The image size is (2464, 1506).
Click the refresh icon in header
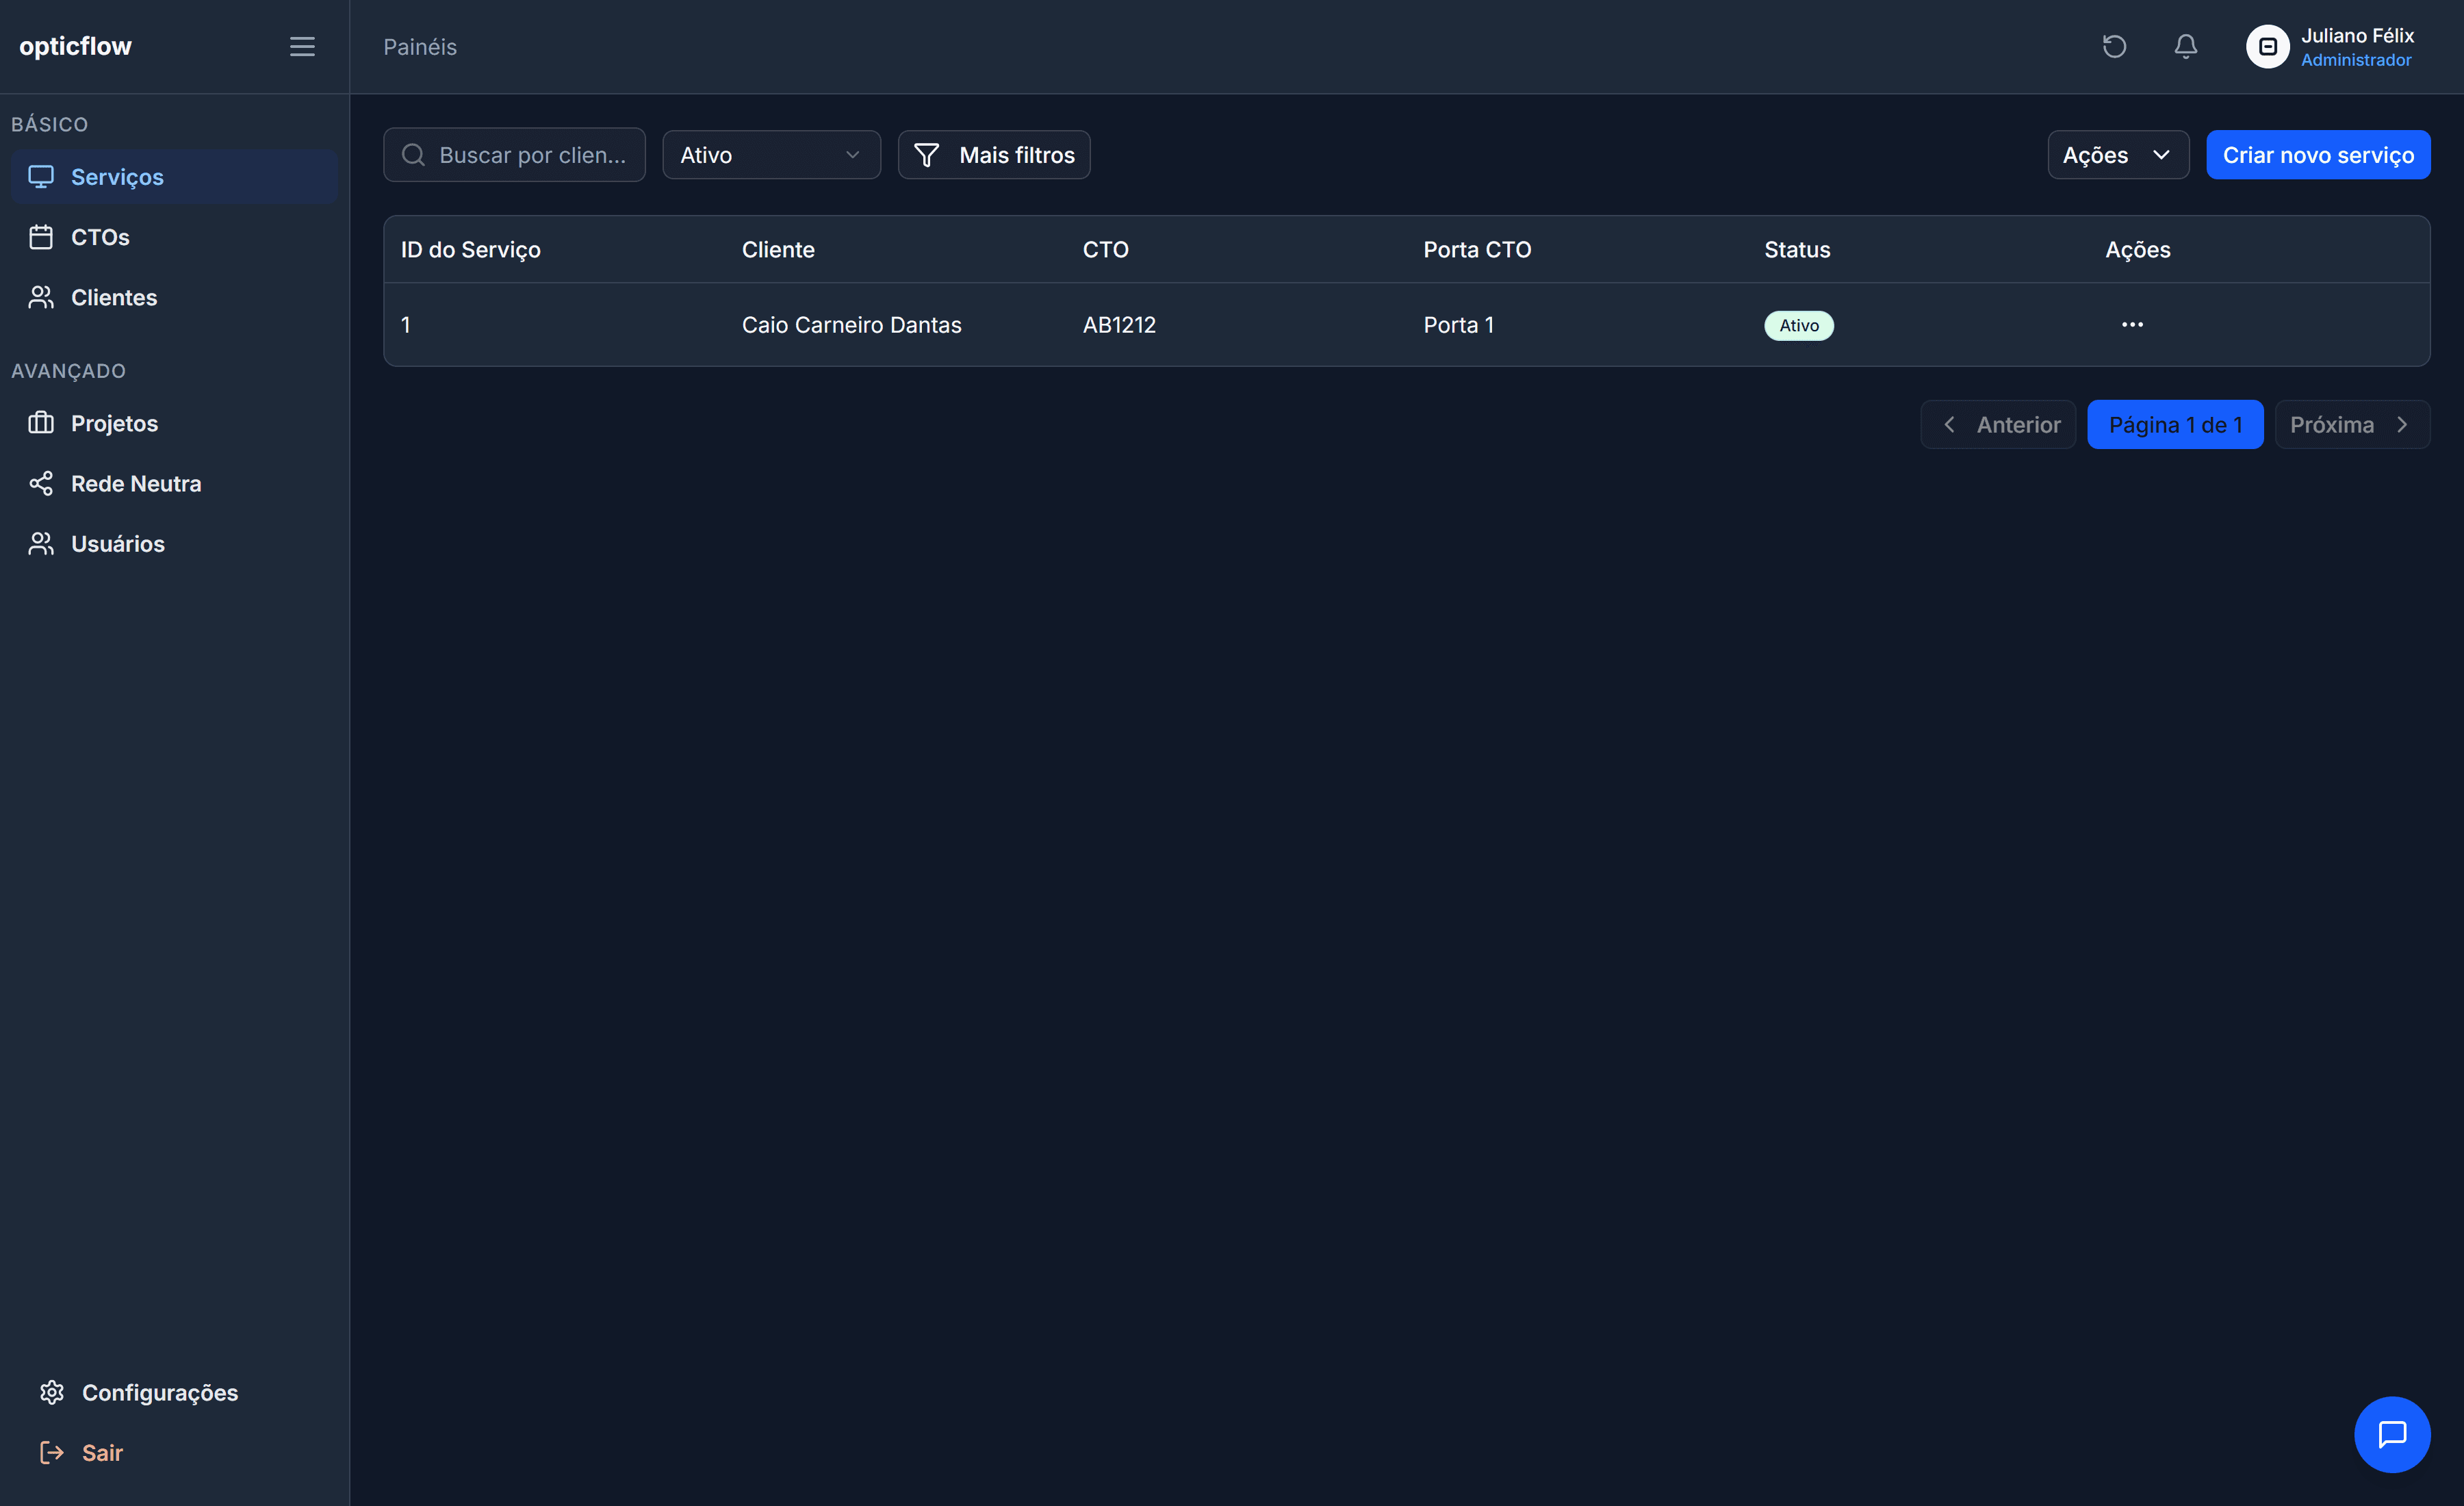pyautogui.click(x=2114, y=47)
